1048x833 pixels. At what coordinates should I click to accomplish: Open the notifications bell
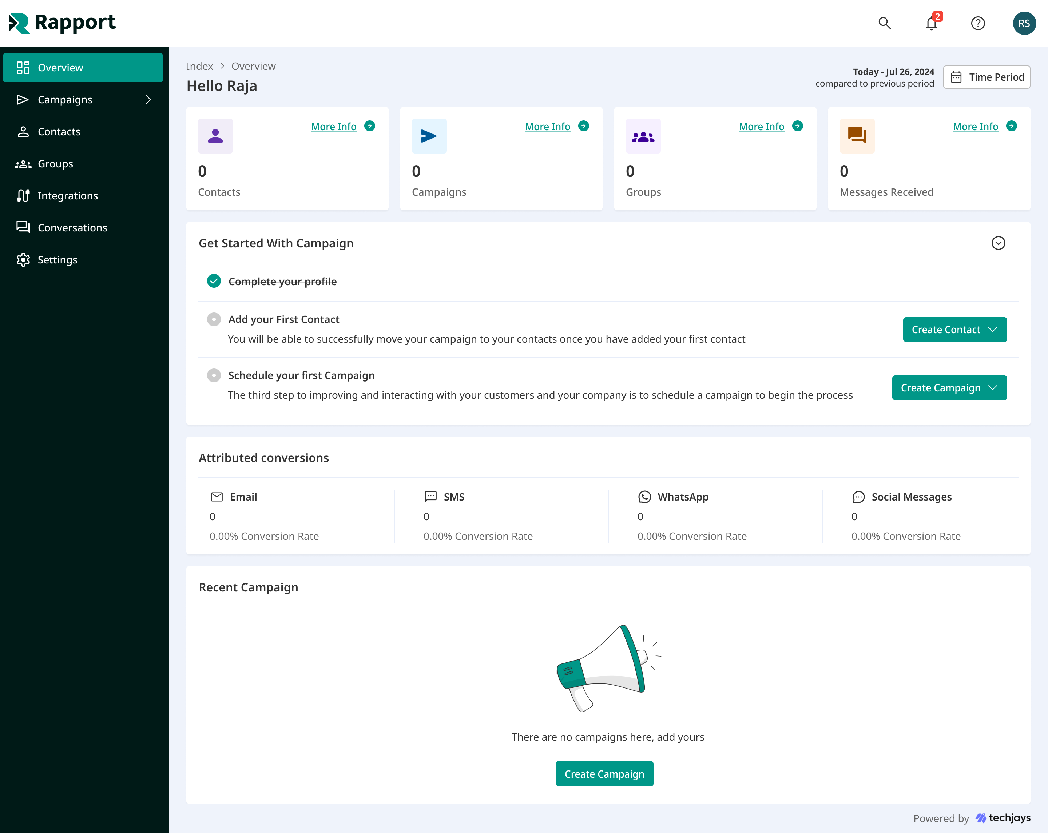pyautogui.click(x=931, y=23)
